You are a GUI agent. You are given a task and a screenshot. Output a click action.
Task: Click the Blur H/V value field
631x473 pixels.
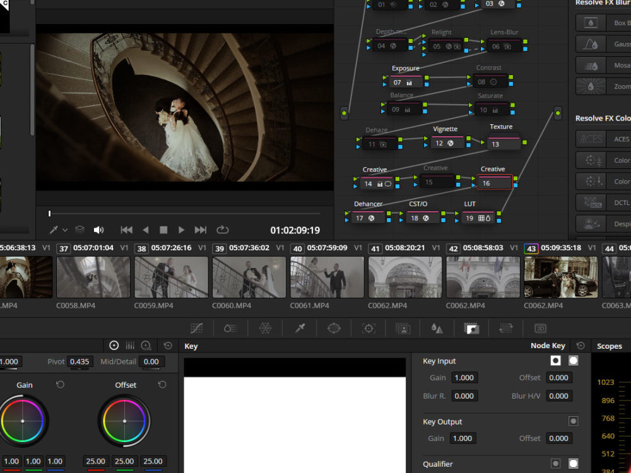pos(558,396)
